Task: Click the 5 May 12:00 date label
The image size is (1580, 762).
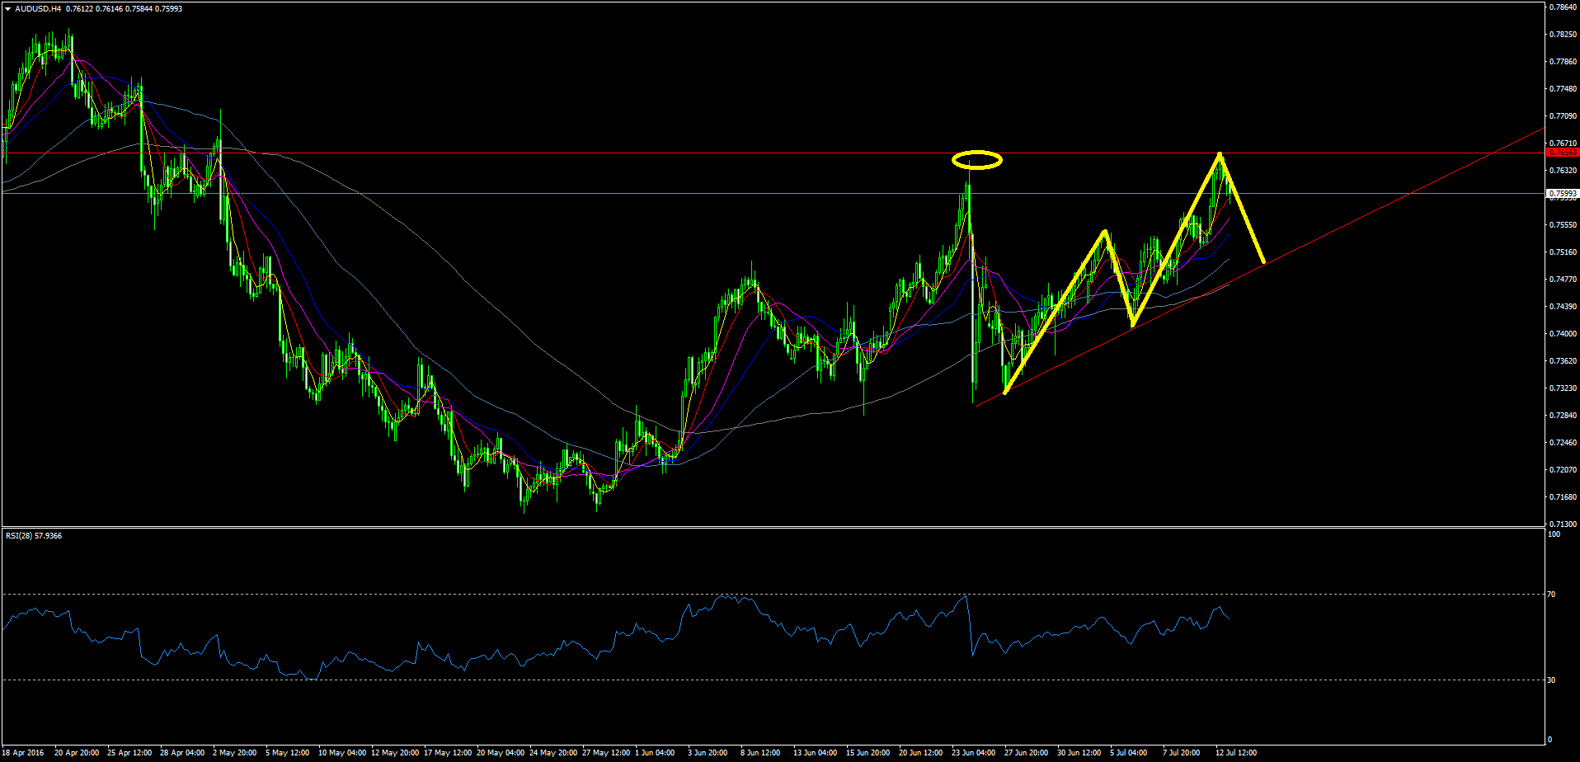Action: tap(288, 753)
